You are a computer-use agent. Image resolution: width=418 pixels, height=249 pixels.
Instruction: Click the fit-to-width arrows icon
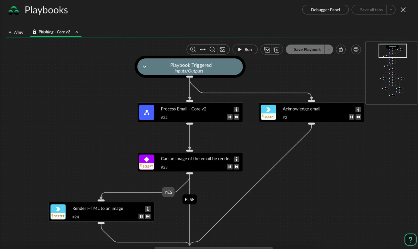pyautogui.click(x=203, y=49)
